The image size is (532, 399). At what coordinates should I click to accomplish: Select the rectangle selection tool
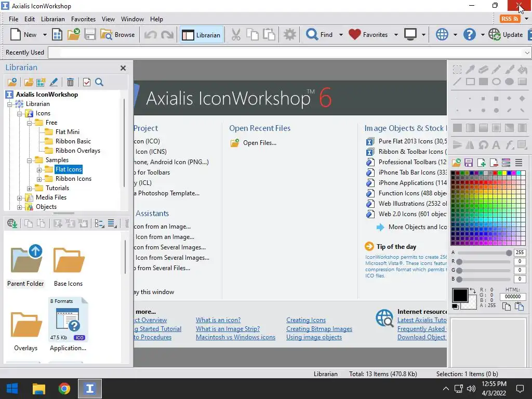[x=457, y=70]
